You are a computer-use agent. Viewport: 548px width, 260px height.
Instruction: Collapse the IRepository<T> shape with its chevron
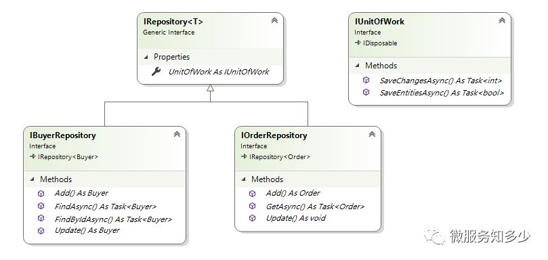(274, 20)
